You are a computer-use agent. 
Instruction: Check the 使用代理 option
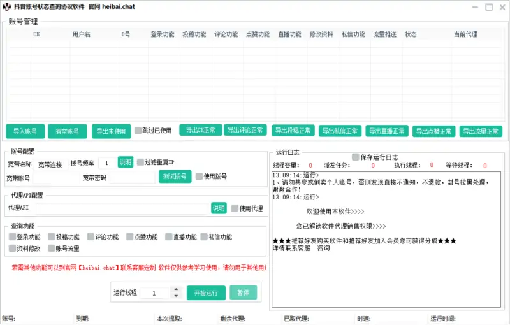click(x=235, y=208)
